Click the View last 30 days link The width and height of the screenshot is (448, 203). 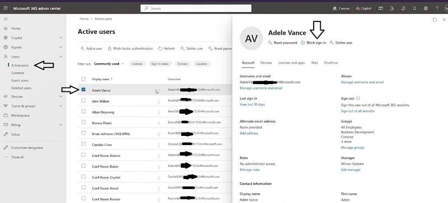pyautogui.click(x=252, y=105)
